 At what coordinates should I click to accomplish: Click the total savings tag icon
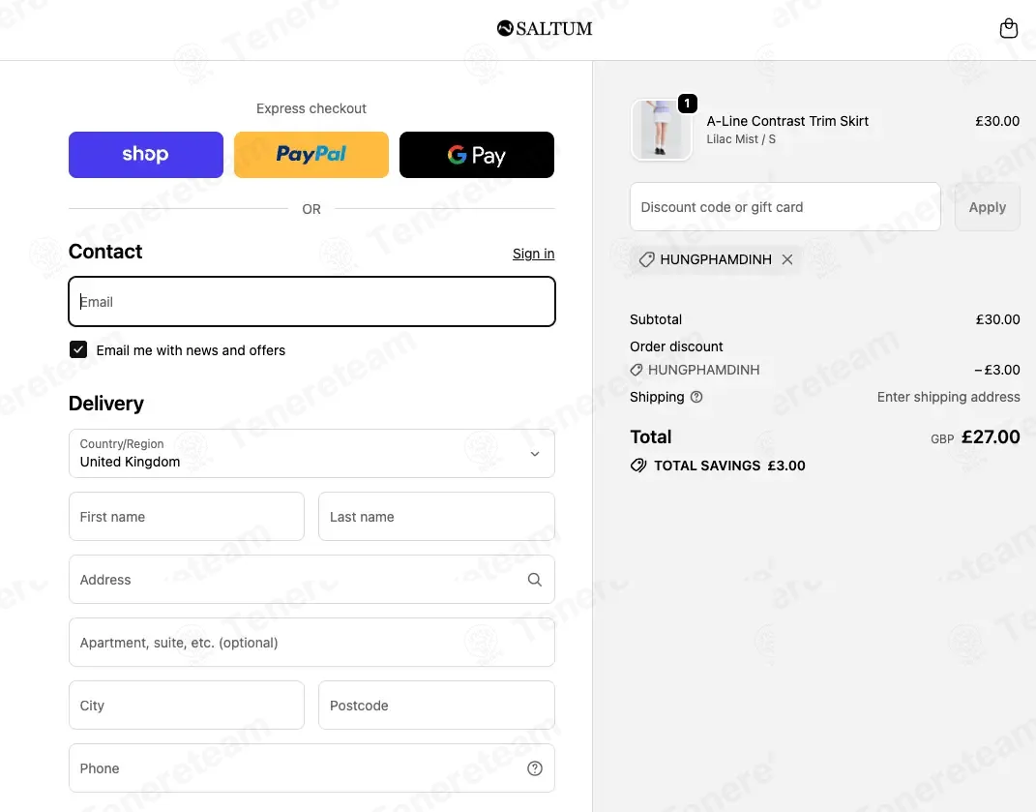(x=638, y=466)
